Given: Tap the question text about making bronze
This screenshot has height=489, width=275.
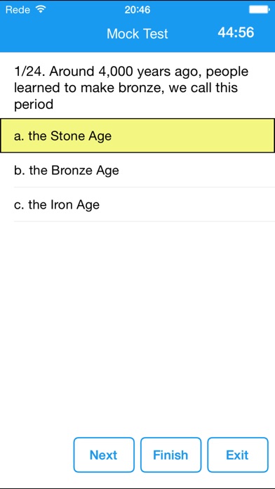Looking at the screenshot, I should (131, 88).
